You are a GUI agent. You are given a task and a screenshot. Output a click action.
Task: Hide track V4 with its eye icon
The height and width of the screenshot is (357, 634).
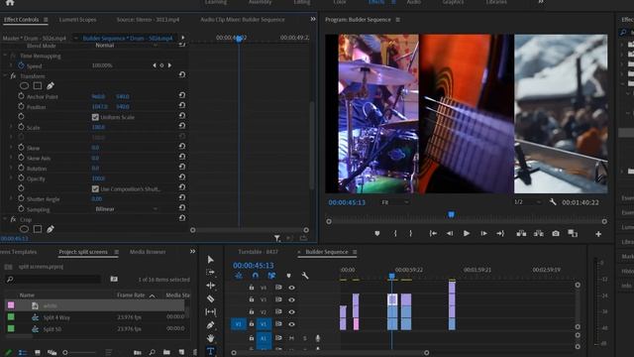(291, 288)
